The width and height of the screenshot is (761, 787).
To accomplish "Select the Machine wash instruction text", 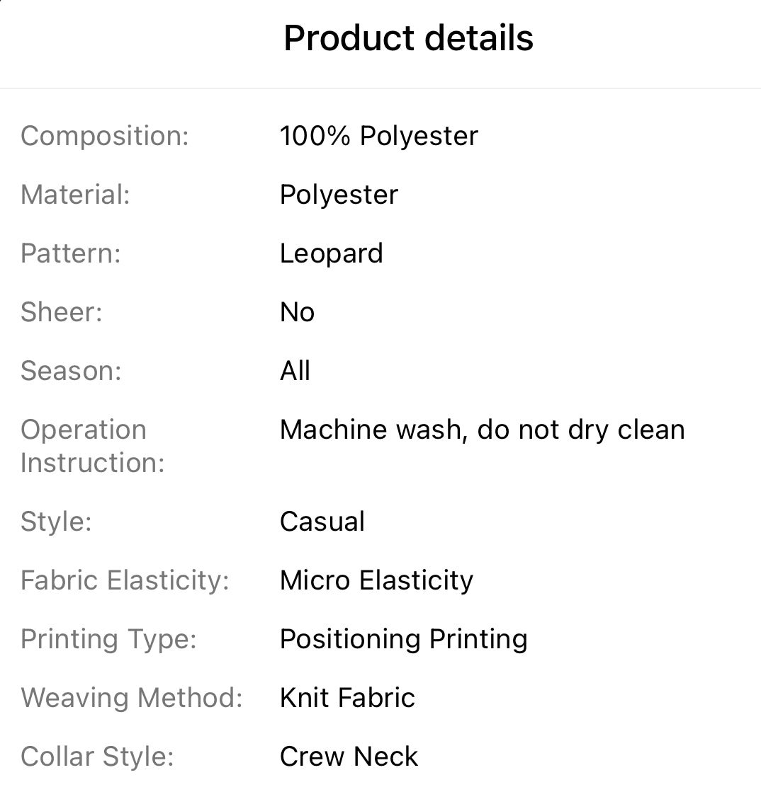I will point(482,430).
